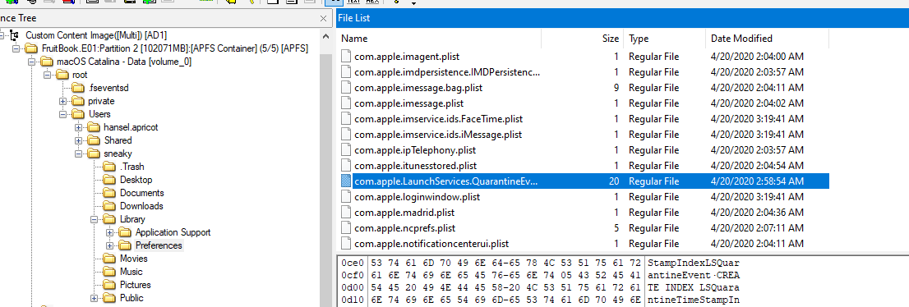This screenshot has height=307, width=909.
Task: Click the Public folder icon
Action: [109, 298]
